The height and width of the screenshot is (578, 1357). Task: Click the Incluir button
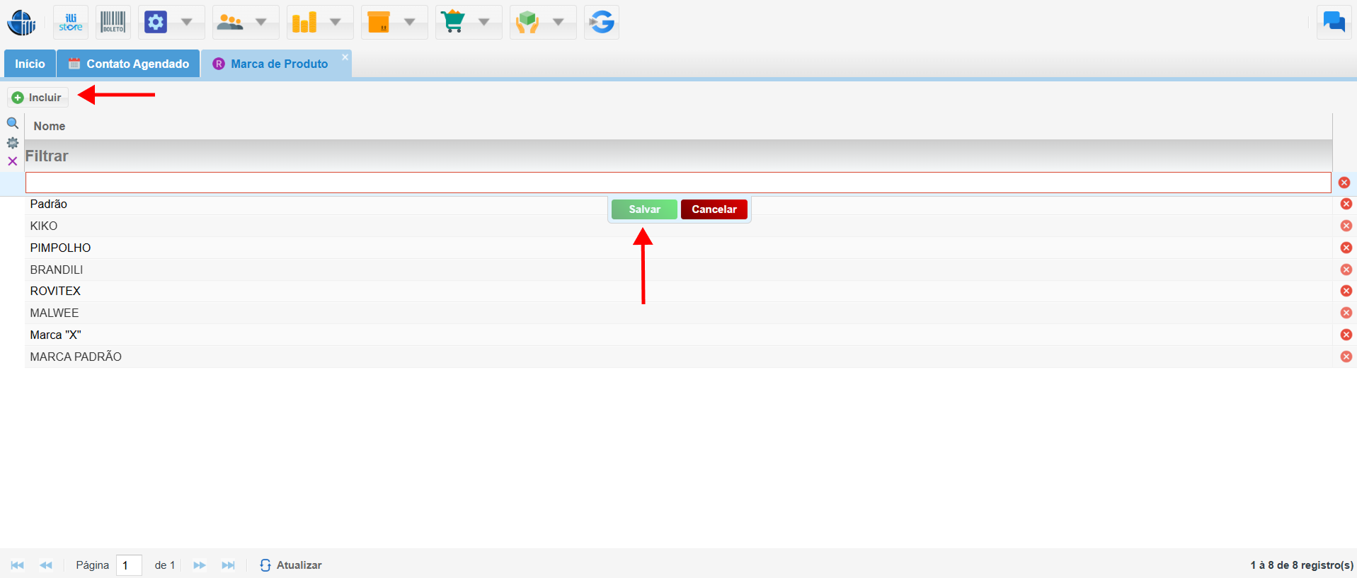pyautogui.click(x=38, y=98)
